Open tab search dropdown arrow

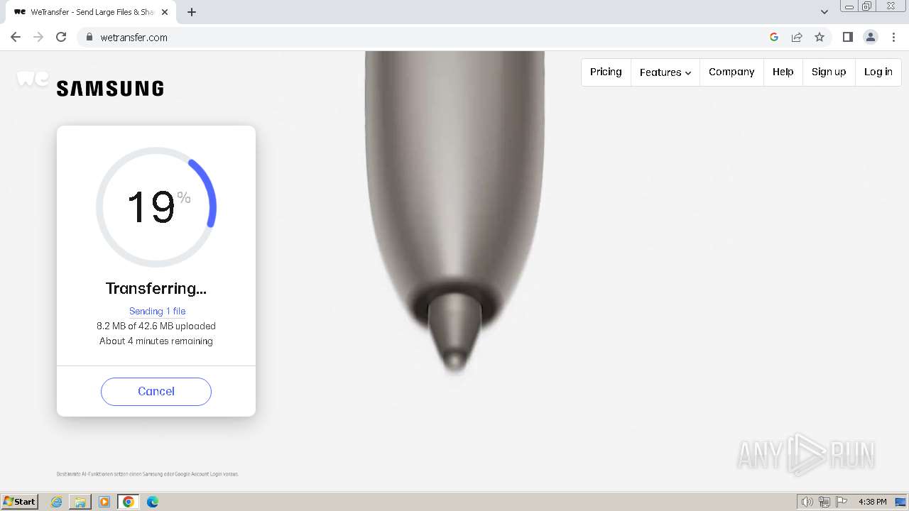pyautogui.click(x=824, y=12)
